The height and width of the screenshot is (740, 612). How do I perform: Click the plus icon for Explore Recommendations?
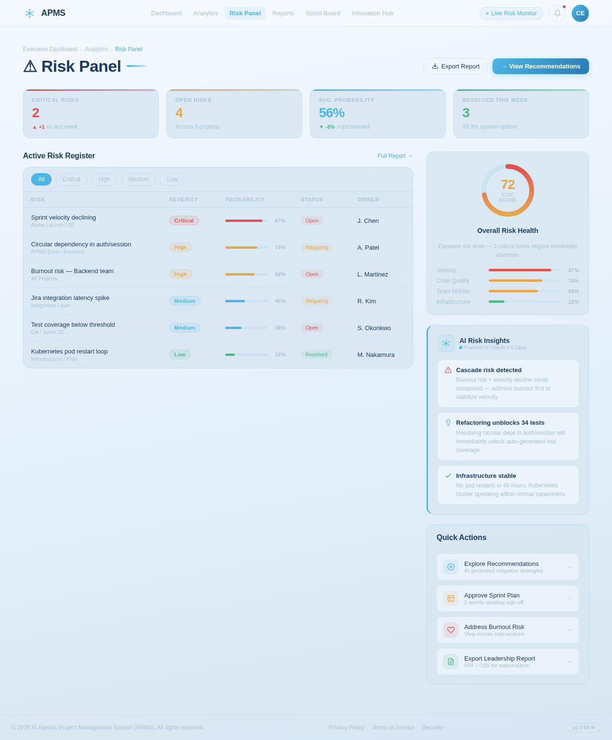click(450, 567)
